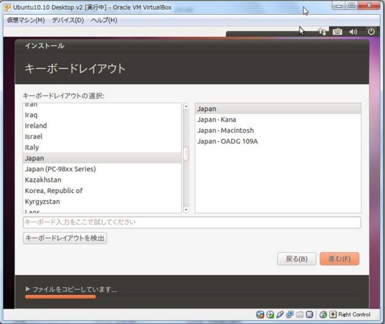
Task: Click VirtualBox optical disc status icon
Action: (x=270, y=314)
